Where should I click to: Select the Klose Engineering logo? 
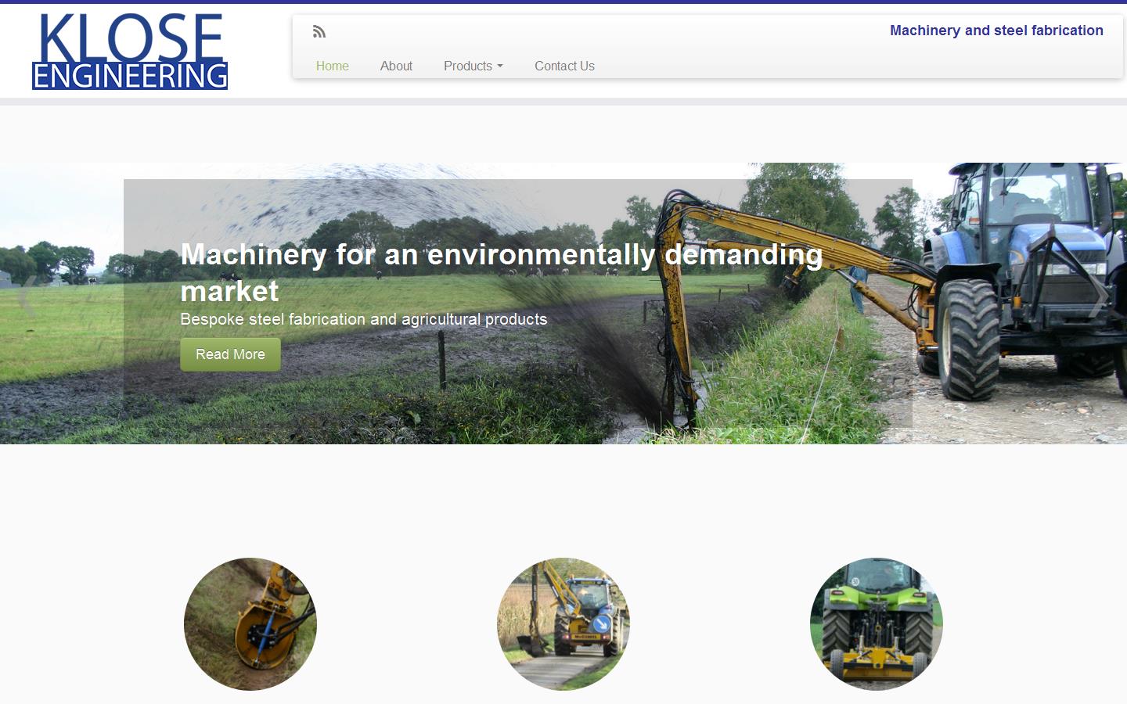point(130,49)
